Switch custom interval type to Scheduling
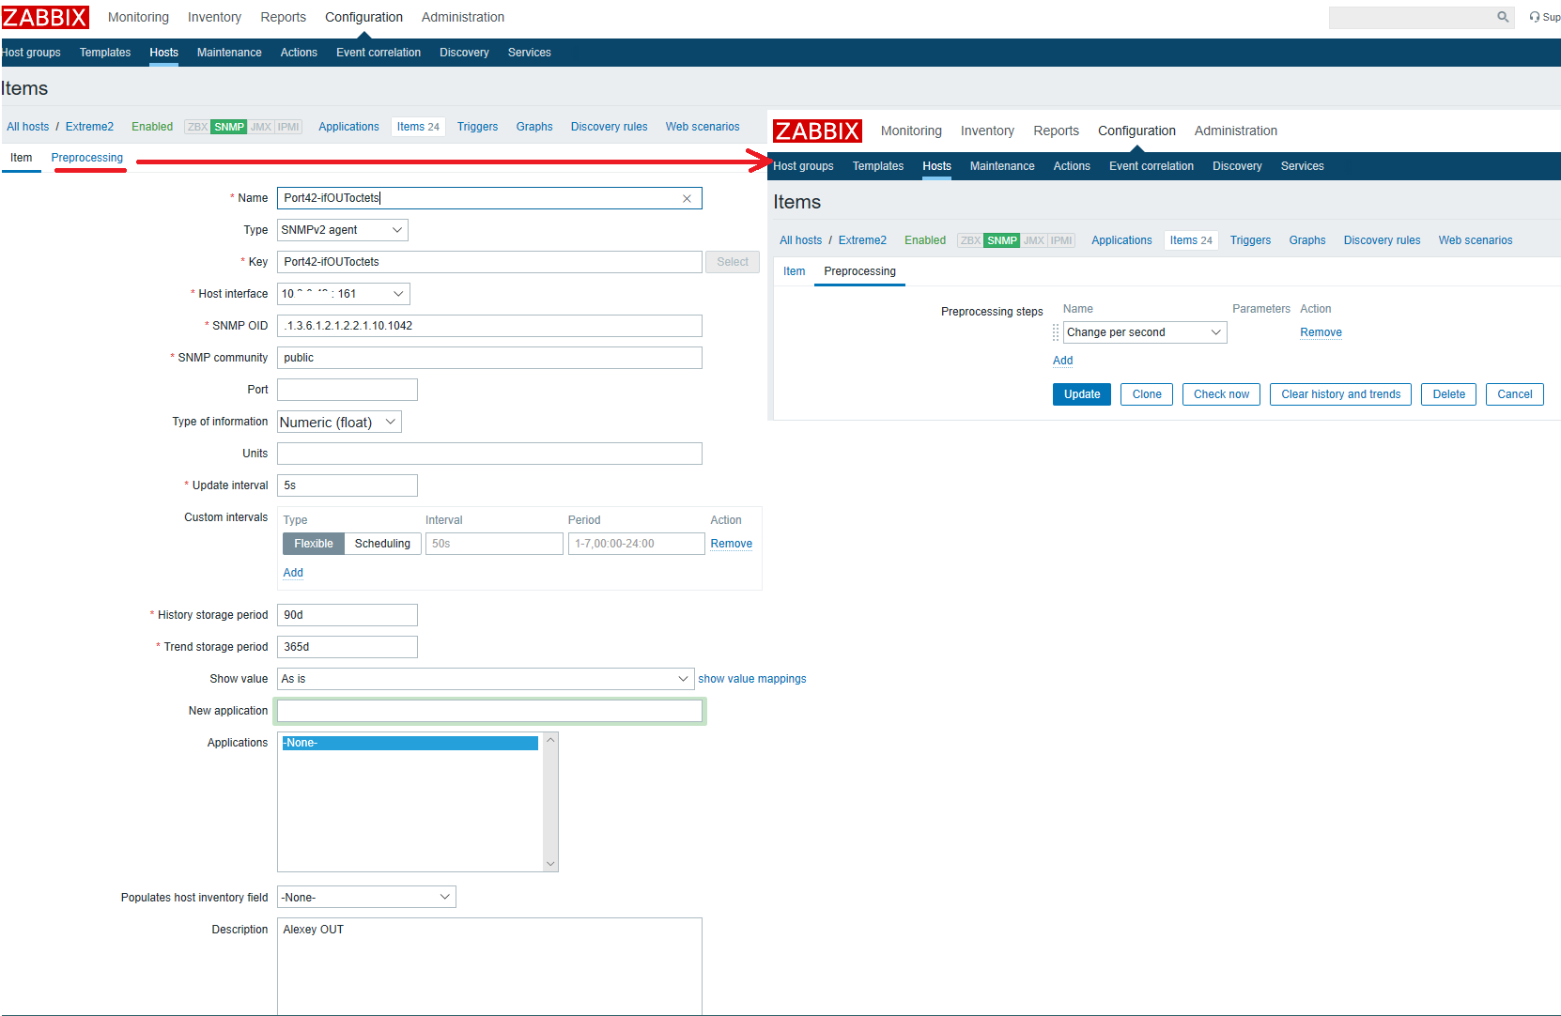Viewport: 1561px width, 1016px height. pos(382,544)
